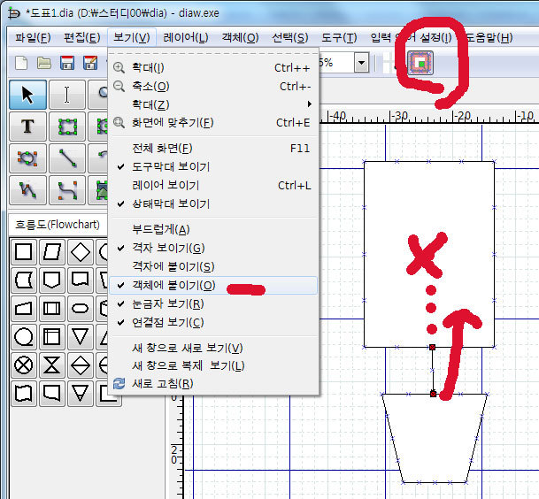Select the text edit cursor tool
Viewport: 539px width, 499px height.
point(66,95)
